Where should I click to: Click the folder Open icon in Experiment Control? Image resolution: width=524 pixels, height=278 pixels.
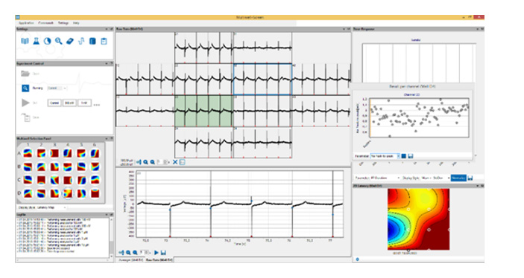(x=25, y=74)
